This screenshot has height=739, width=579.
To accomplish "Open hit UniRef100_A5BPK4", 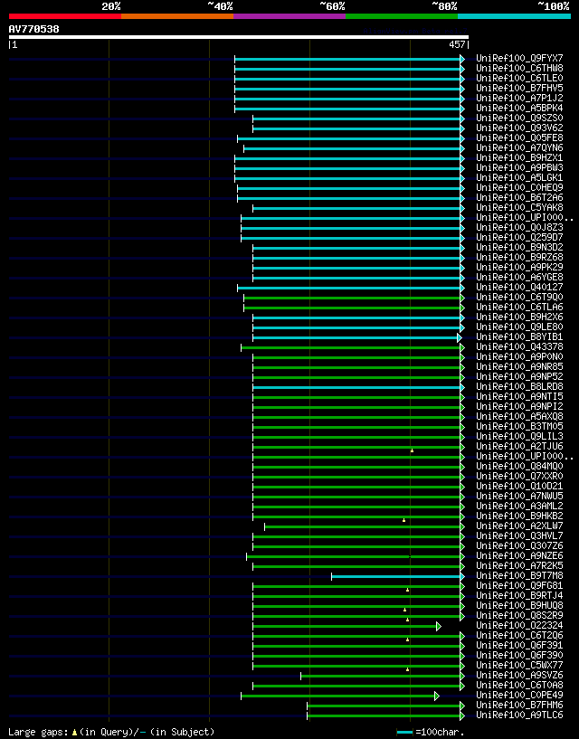I will 519,108.
